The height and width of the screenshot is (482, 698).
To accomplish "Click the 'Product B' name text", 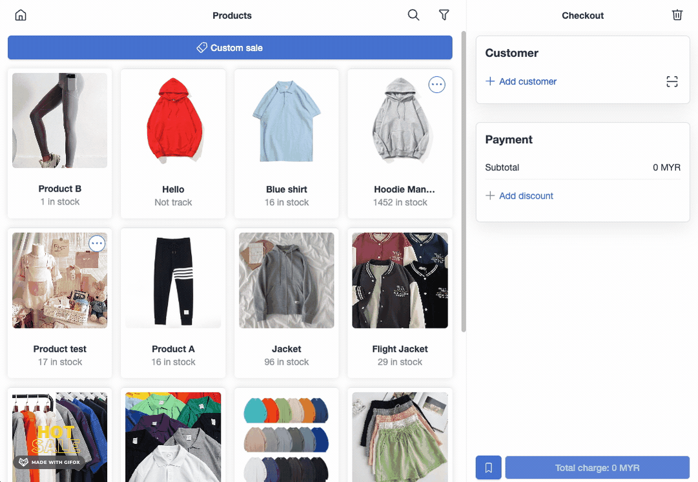I will [59, 188].
